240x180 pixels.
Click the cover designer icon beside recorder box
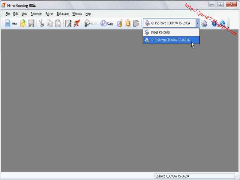204,23
